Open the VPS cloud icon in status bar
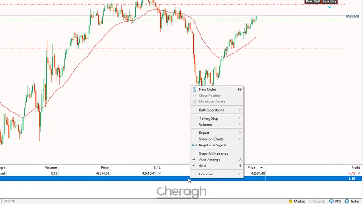The image size is (363, 204). point(331,201)
